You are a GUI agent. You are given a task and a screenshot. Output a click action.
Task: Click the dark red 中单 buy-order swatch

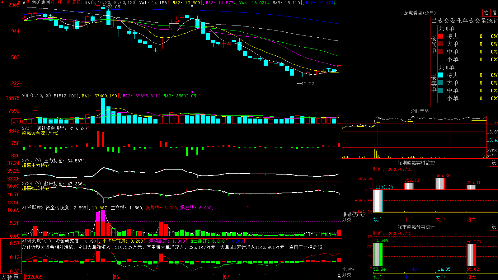[441, 52]
